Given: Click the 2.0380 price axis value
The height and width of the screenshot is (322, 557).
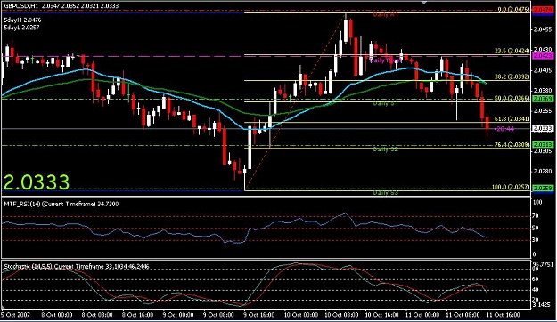Looking at the screenshot, I should pos(543,91).
